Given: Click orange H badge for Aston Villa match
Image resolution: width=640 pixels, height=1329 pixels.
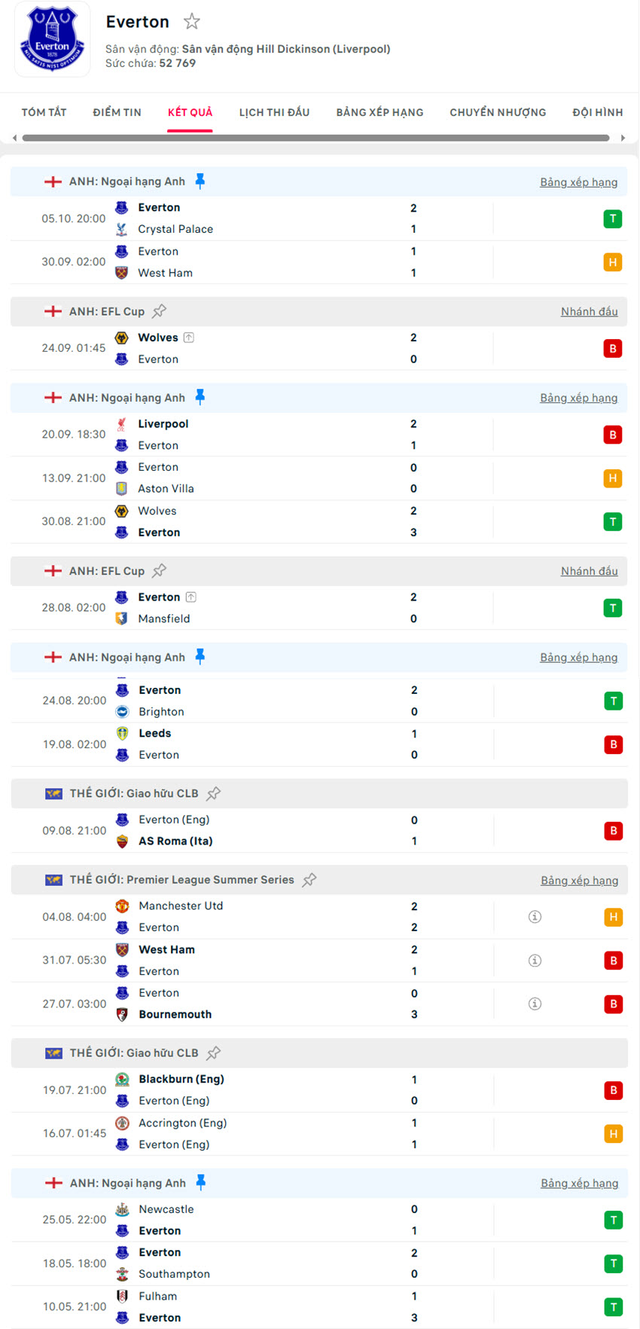Looking at the screenshot, I should [x=613, y=478].
